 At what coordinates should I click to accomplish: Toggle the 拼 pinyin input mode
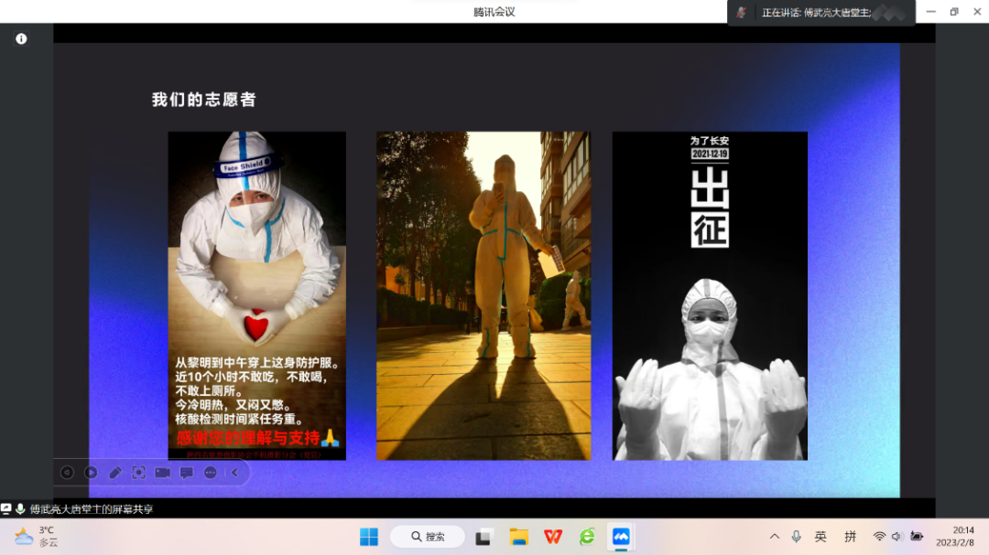[850, 537]
